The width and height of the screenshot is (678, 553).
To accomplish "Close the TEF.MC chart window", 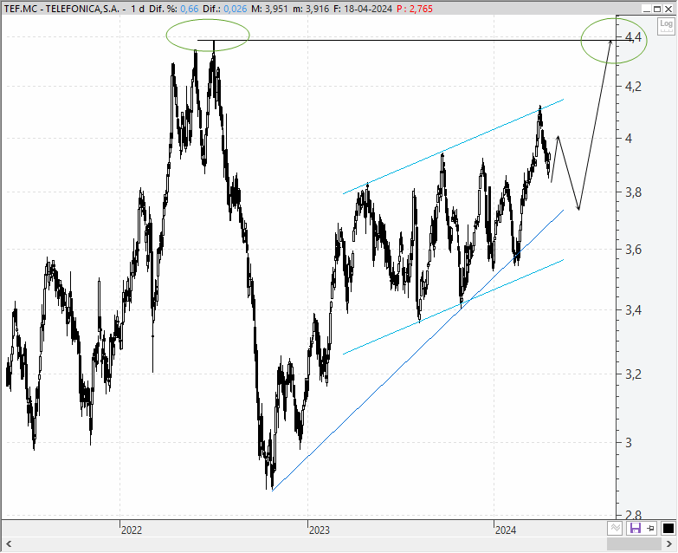I will pyautogui.click(x=668, y=9).
